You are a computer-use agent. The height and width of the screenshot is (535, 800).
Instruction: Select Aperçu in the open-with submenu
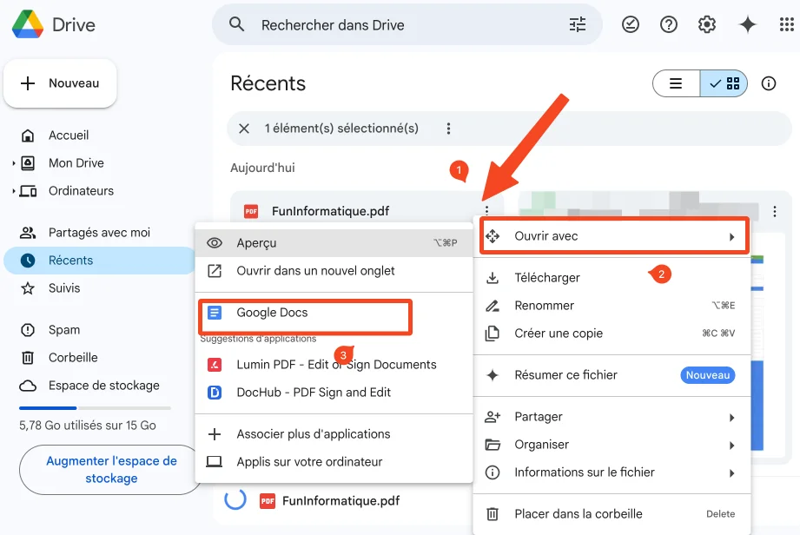(334, 243)
